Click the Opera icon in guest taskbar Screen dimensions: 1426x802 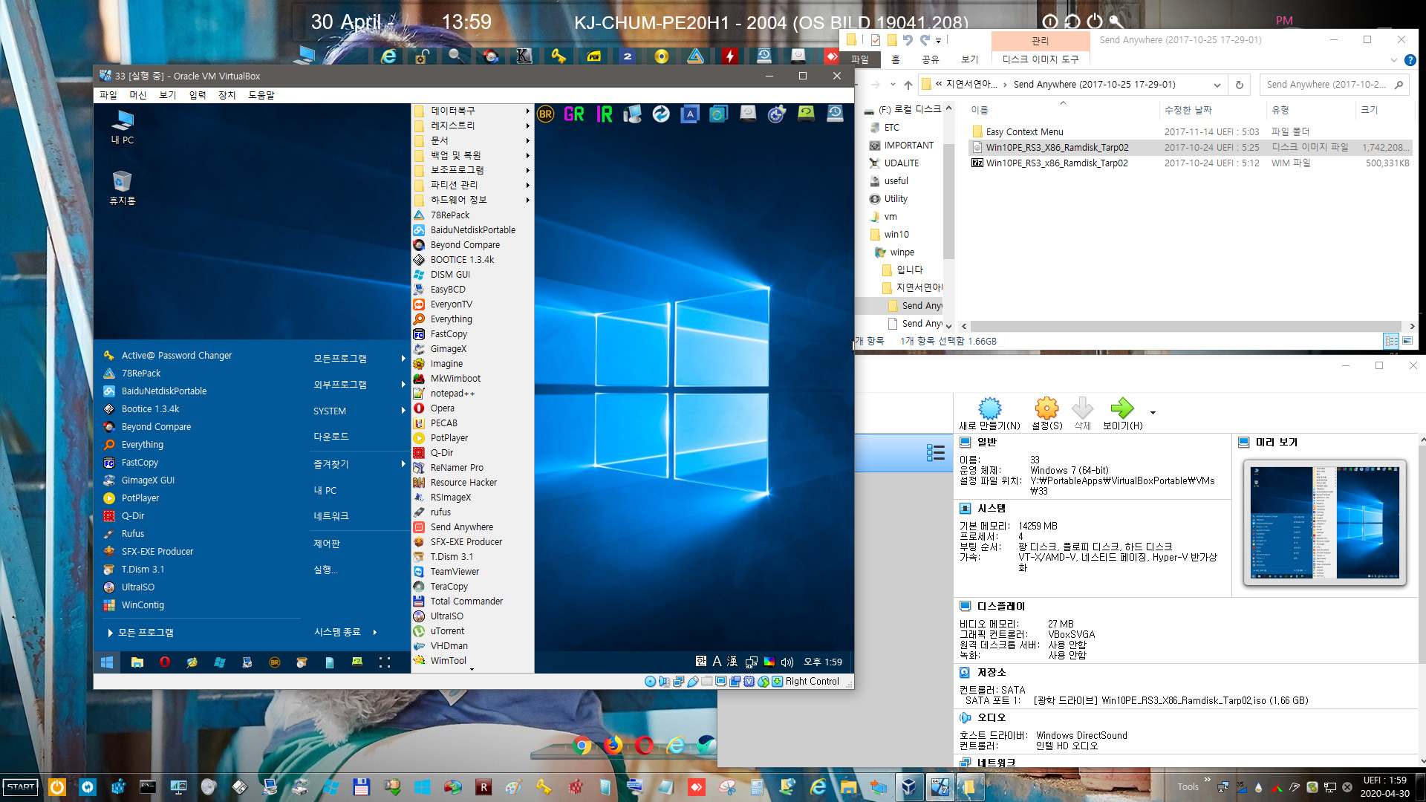click(165, 662)
